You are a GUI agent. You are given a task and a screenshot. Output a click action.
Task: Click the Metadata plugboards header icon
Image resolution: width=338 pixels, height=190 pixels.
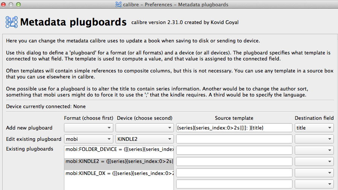(12, 22)
